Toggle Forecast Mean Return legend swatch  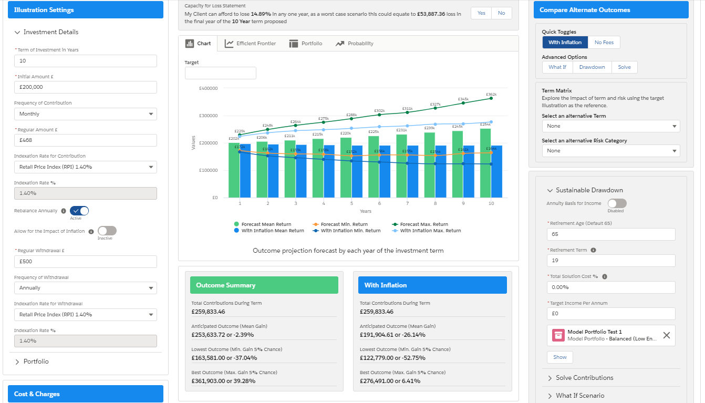click(237, 224)
